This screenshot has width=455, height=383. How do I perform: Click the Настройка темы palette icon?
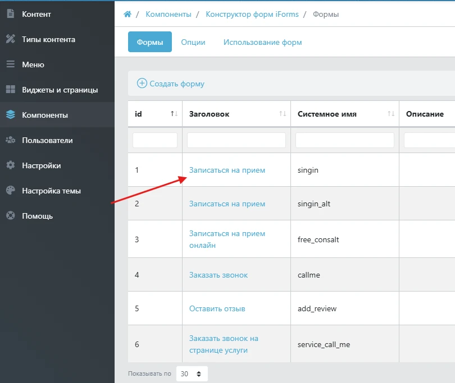pyautogui.click(x=10, y=191)
